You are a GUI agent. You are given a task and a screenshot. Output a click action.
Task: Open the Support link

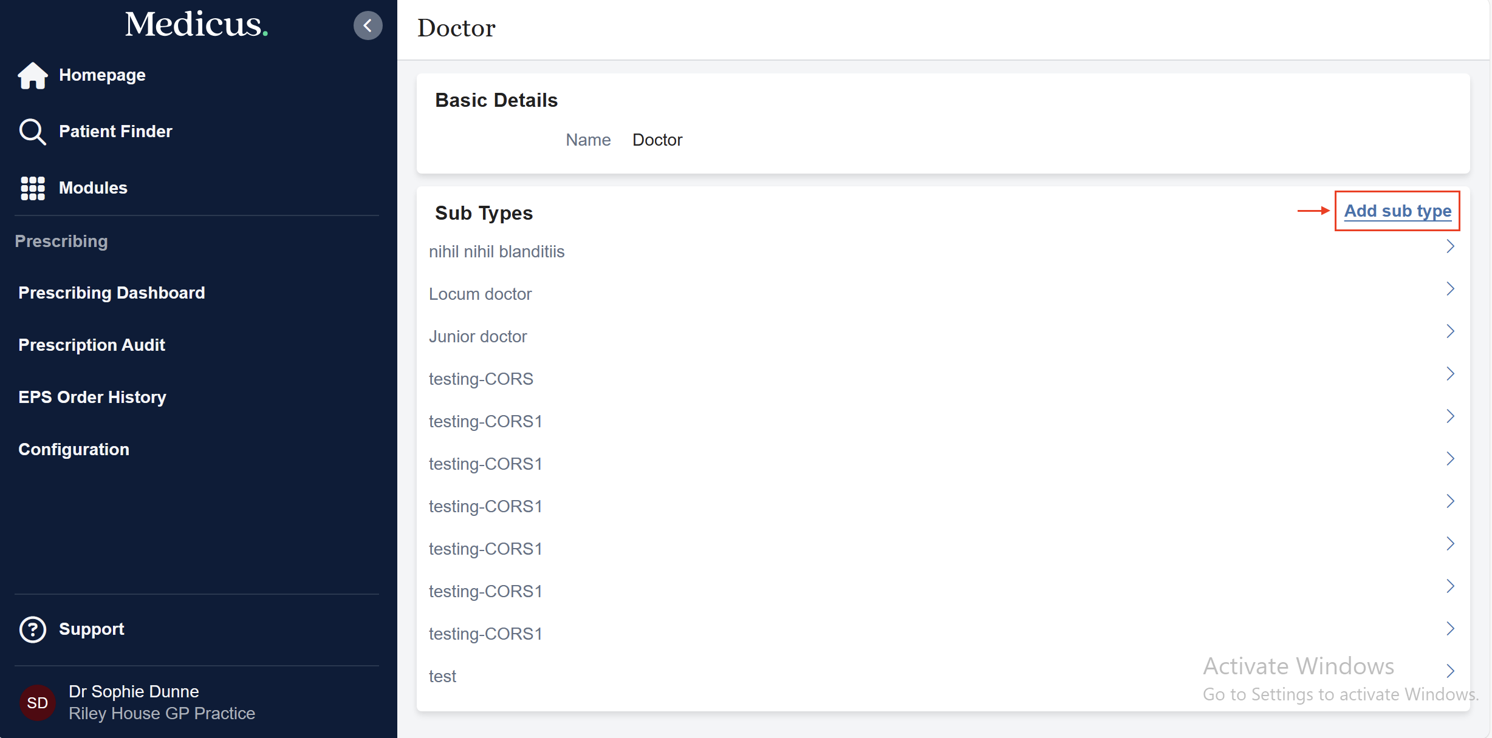(x=91, y=629)
